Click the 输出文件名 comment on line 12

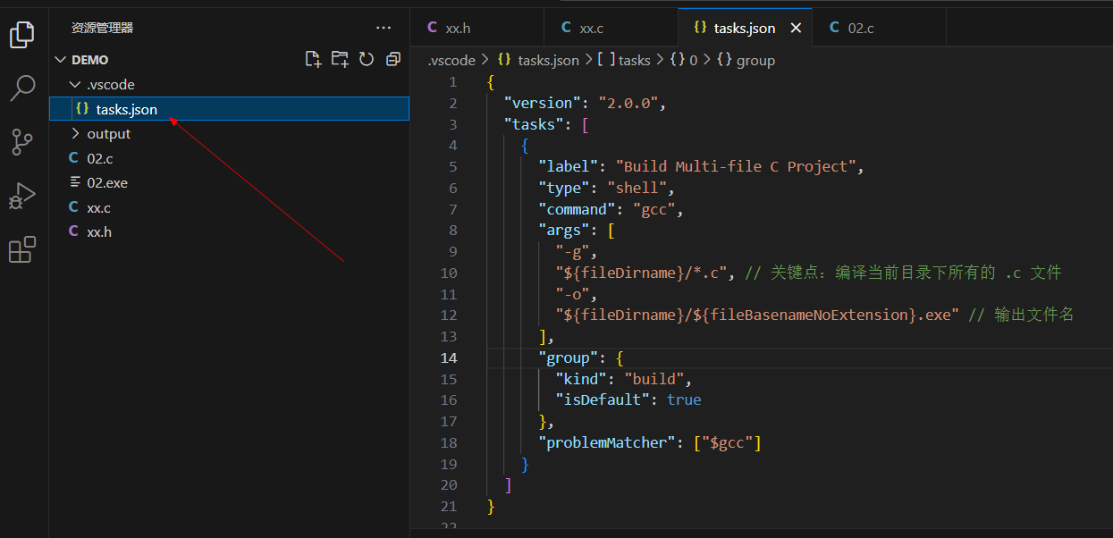coord(1021,315)
